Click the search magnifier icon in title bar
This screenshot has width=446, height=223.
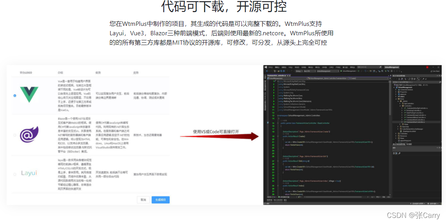pos(380,67)
